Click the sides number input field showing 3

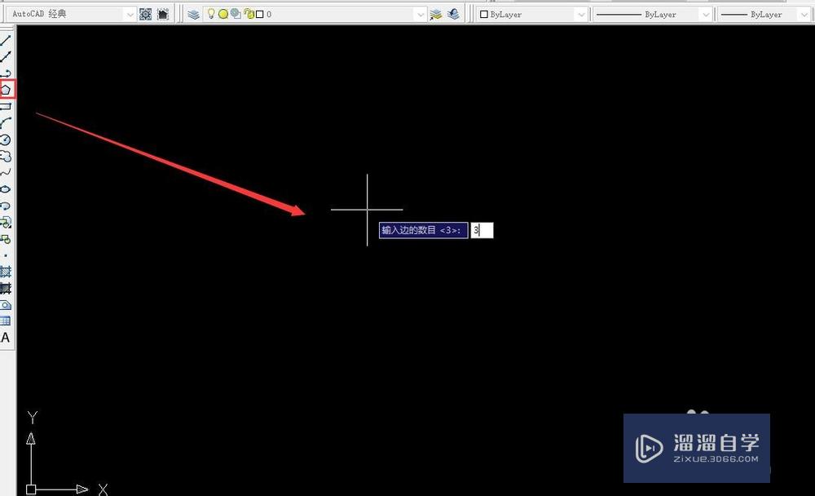click(x=481, y=230)
